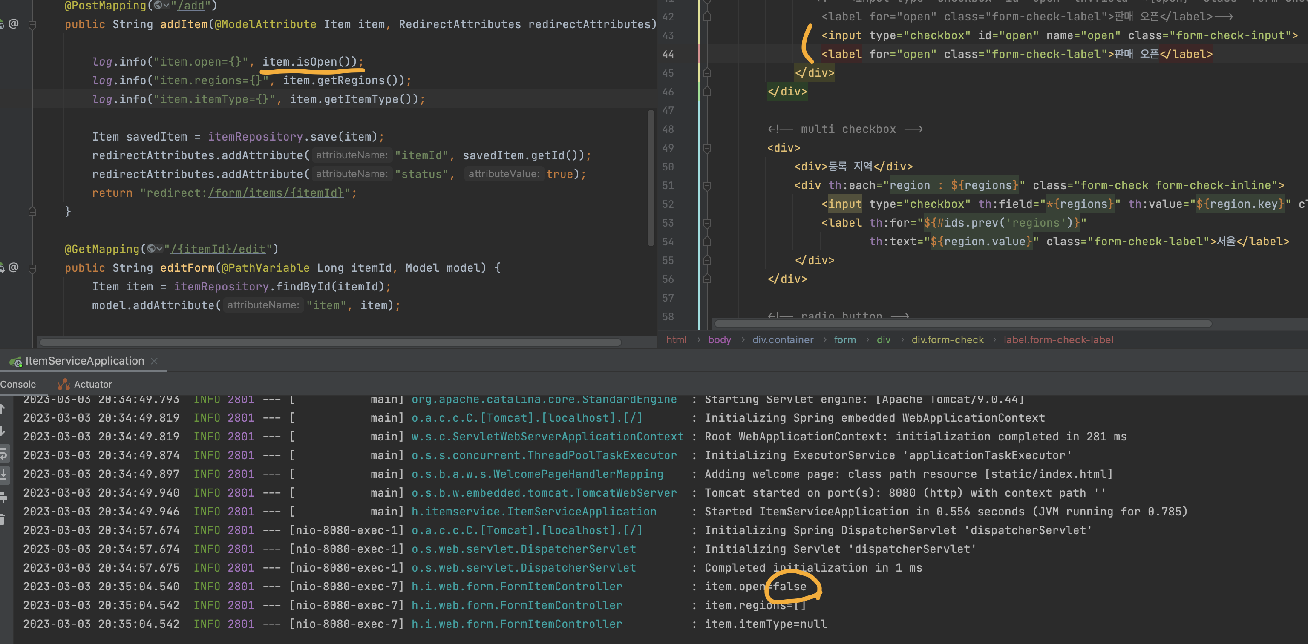Open o.s.b.a.w.s.WelcomePageHandlerMapping logger link
Screen dimensions: 1308x644
pos(537,474)
